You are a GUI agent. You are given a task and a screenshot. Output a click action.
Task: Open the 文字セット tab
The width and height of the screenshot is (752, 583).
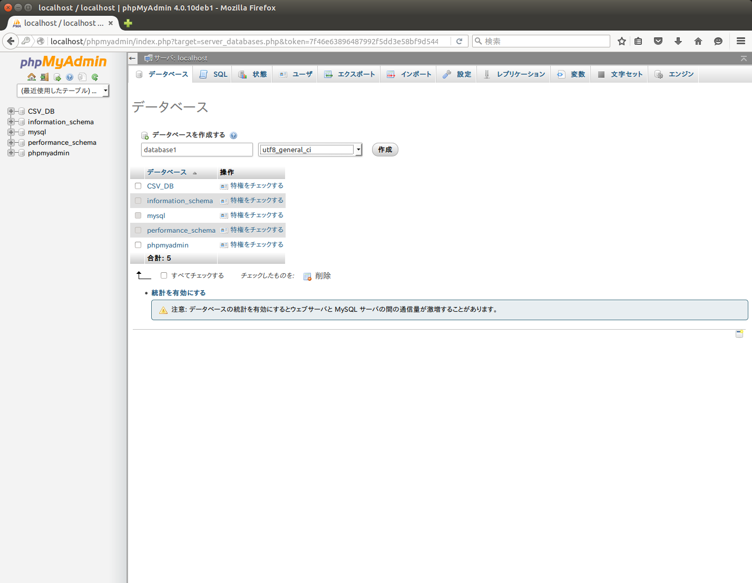(x=620, y=74)
